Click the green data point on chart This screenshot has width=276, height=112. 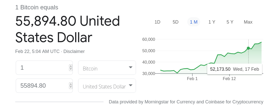[248, 48]
